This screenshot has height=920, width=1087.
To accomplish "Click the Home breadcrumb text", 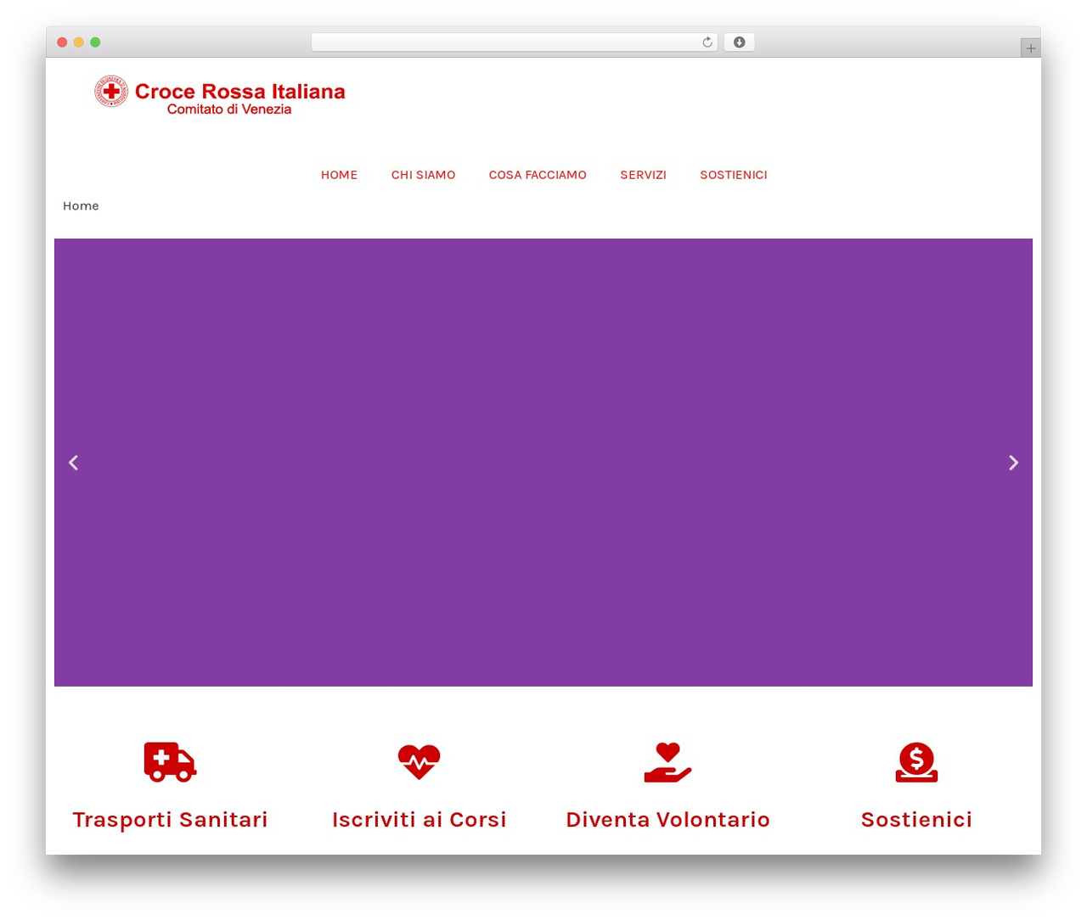I will 81,205.
